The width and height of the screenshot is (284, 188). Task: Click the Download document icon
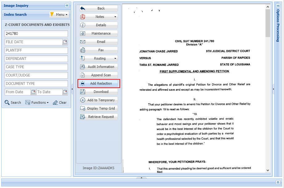[98, 92]
